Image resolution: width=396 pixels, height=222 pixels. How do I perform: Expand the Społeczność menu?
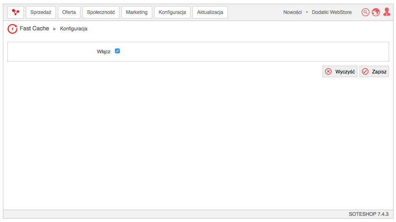tap(101, 12)
